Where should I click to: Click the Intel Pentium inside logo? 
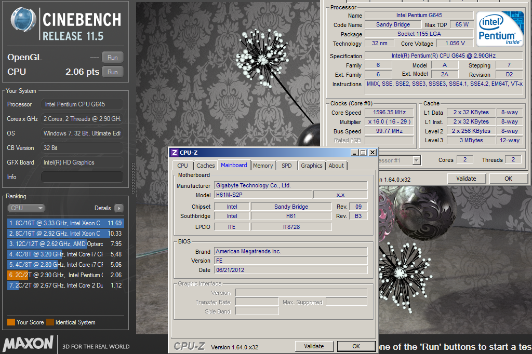click(x=499, y=29)
